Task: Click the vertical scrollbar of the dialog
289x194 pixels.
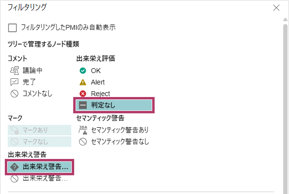Action: (x=284, y=96)
